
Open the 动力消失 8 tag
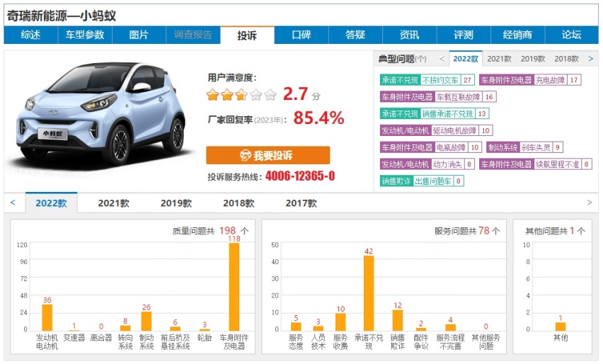point(427,164)
